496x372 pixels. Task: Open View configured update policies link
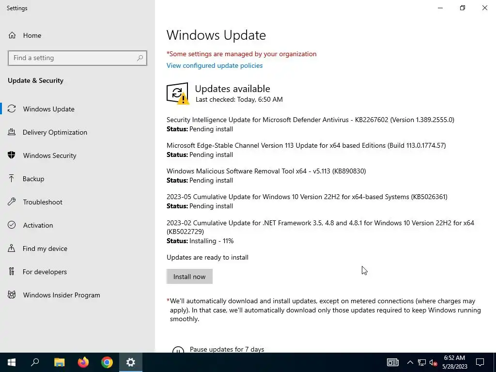(215, 65)
